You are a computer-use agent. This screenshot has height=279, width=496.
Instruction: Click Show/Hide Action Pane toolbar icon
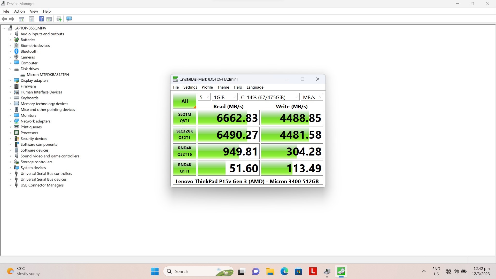[49, 19]
